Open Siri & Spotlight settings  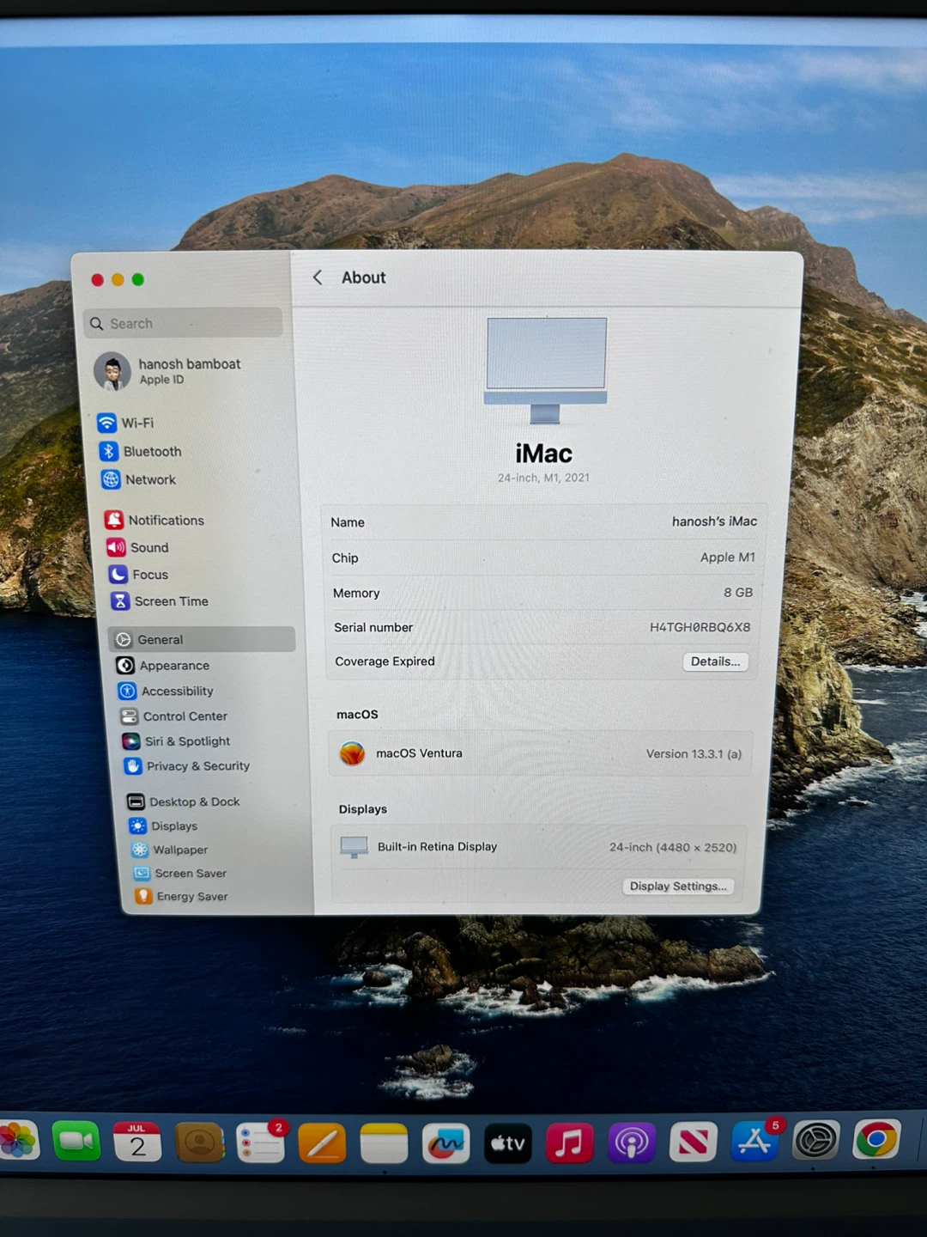coord(176,740)
